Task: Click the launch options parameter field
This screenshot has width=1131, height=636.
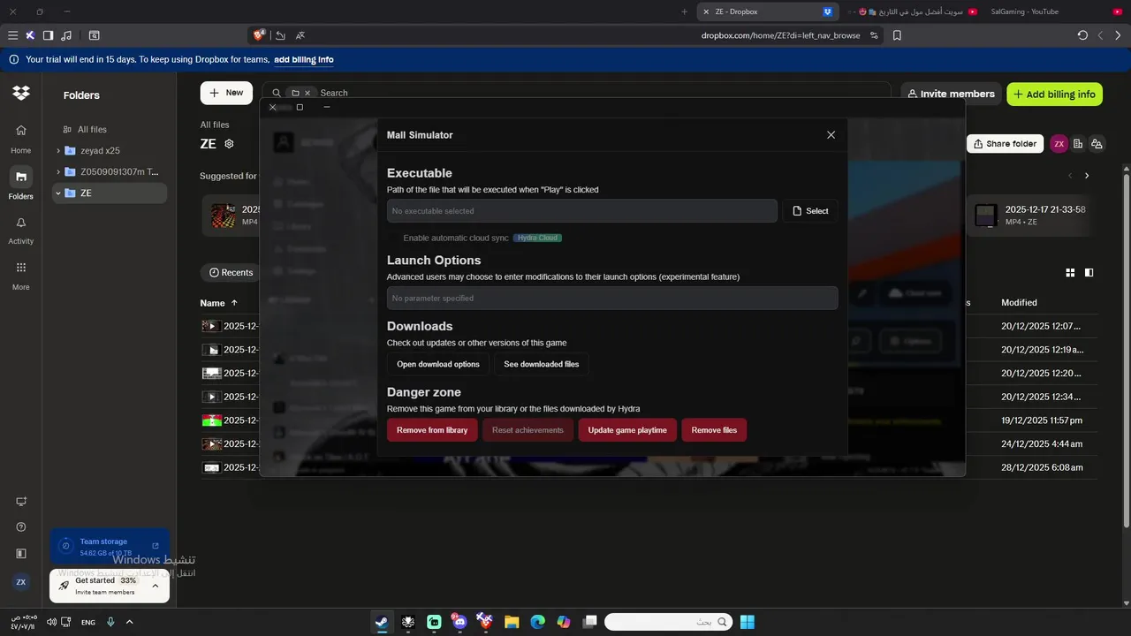Action: [612, 299]
